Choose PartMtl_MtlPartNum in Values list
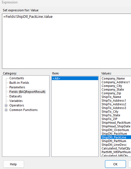The image size is (131, 169). [x=116, y=152]
